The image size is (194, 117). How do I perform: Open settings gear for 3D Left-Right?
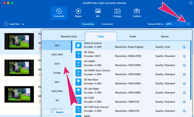[x=184, y=93]
